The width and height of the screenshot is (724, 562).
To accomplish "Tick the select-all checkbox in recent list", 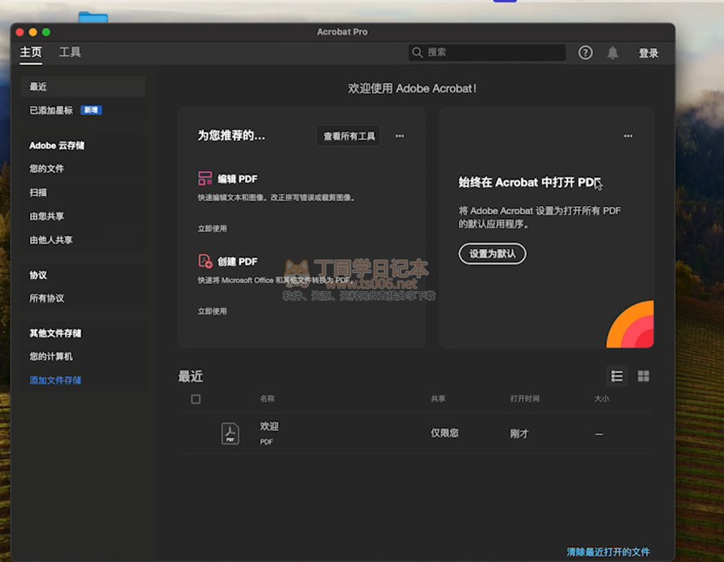I will click(x=196, y=399).
